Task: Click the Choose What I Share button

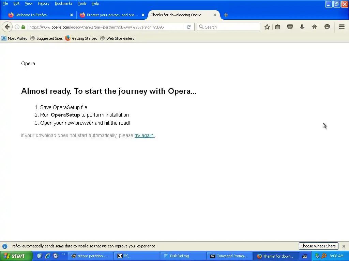Action: click(318, 246)
